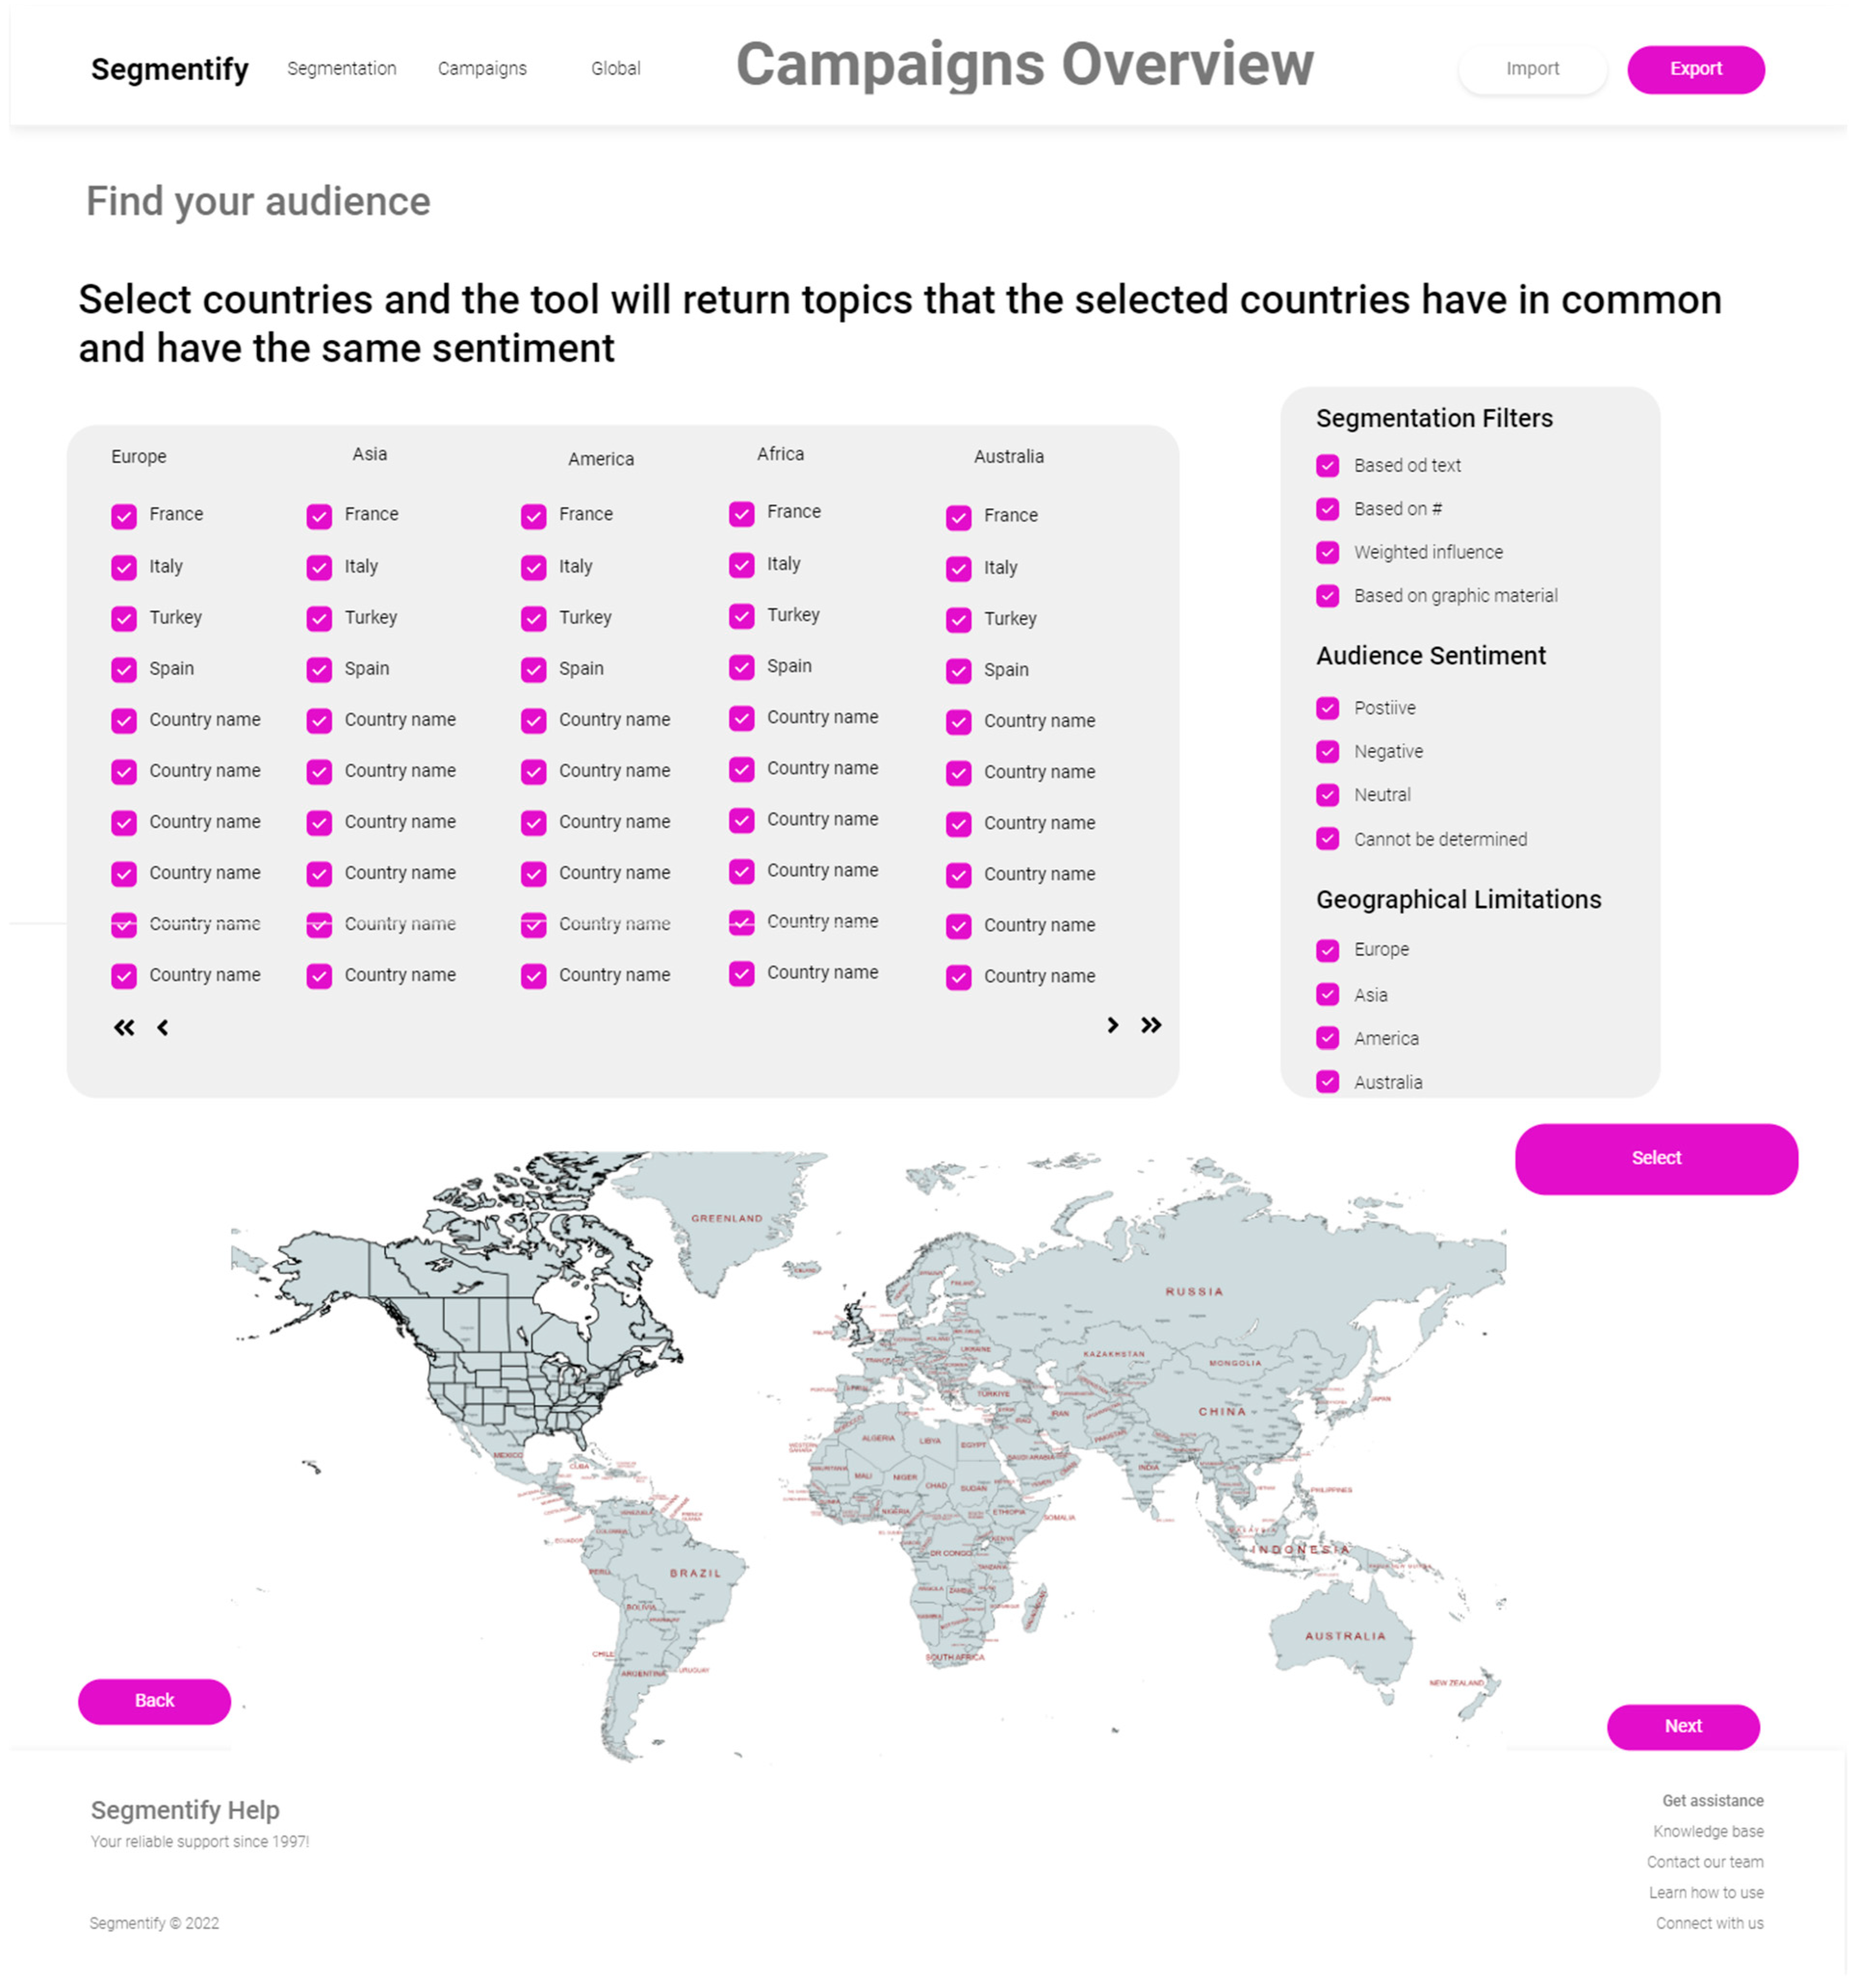Go to previous page of countries
1853x1988 pixels.
point(162,1027)
